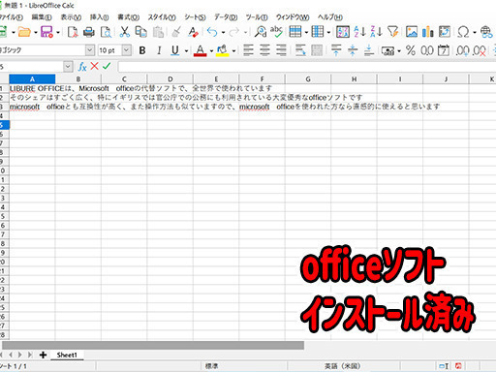Expand the font color dropdown arrow

[211, 50]
